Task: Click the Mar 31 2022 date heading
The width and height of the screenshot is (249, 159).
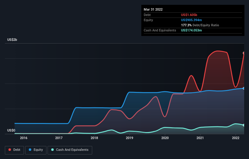Action: [153, 9]
